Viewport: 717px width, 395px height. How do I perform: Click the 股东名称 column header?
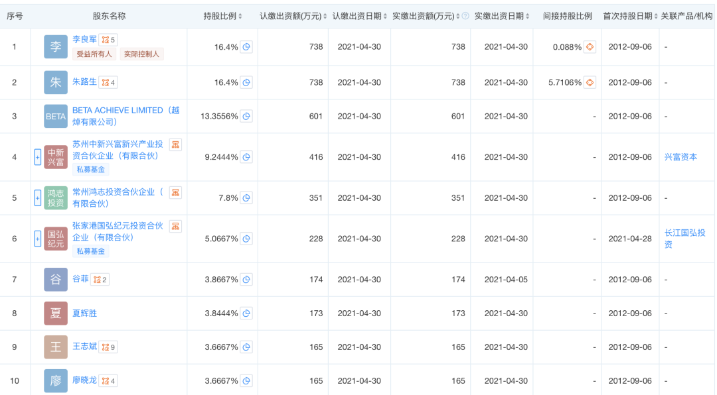[x=109, y=16]
